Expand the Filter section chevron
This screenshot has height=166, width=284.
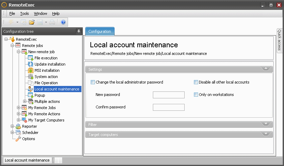(x=266, y=124)
